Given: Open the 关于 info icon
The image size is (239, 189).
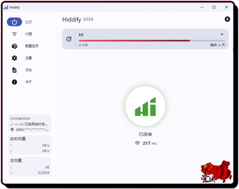Looking at the screenshot, I should pos(14,82).
